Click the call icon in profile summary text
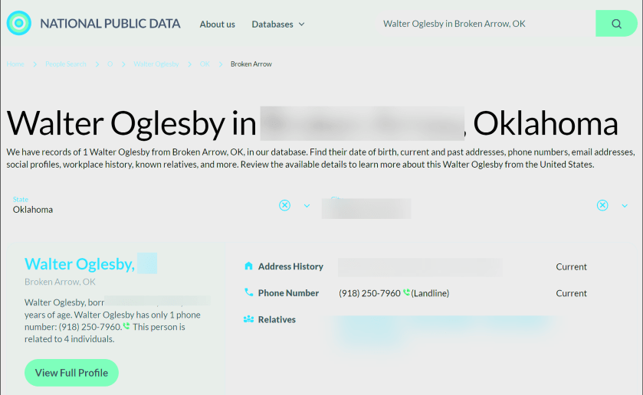This screenshot has height=395, width=643. tap(126, 326)
